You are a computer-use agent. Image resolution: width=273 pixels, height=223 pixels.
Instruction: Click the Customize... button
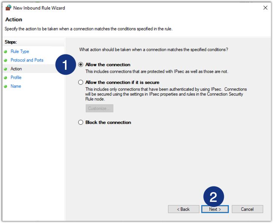[99, 108]
